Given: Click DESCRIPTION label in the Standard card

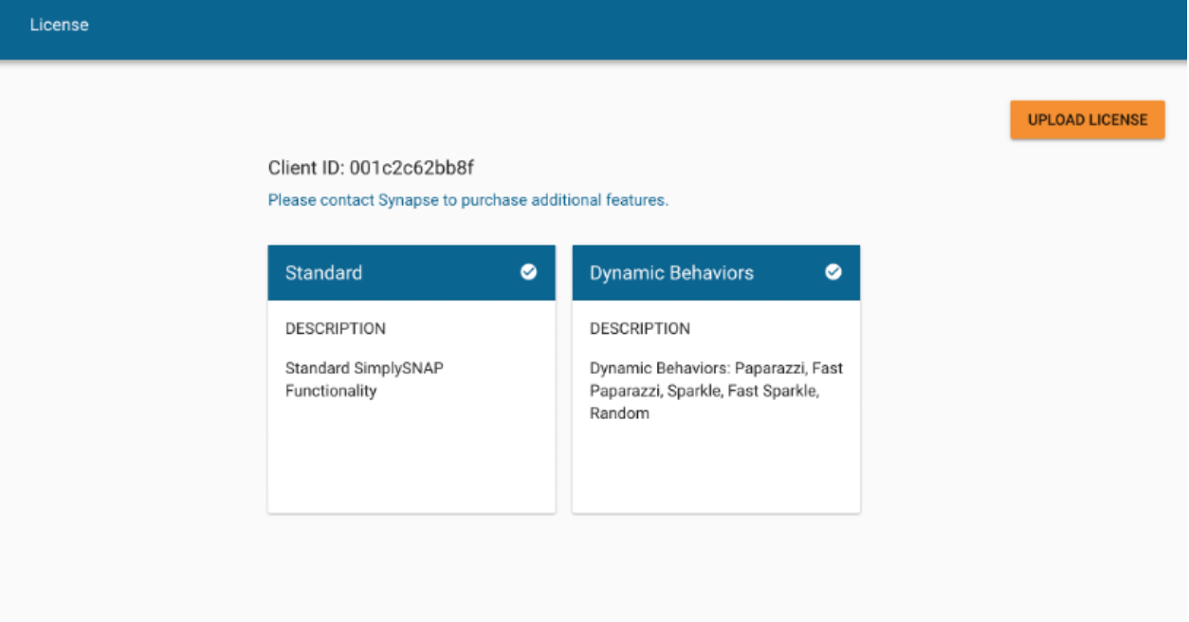Looking at the screenshot, I should pos(336,329).
